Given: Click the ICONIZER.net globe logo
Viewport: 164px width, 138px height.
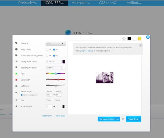Looking at the screenshot, I should [x=68, y=32].
